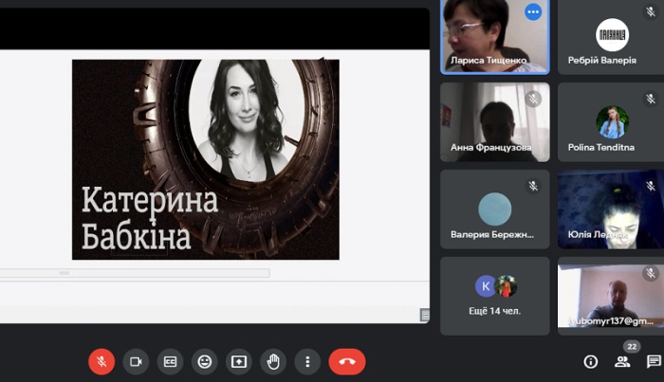
Task: Select Ребрій Валерія's participant tile
Action: click(610, 37)
